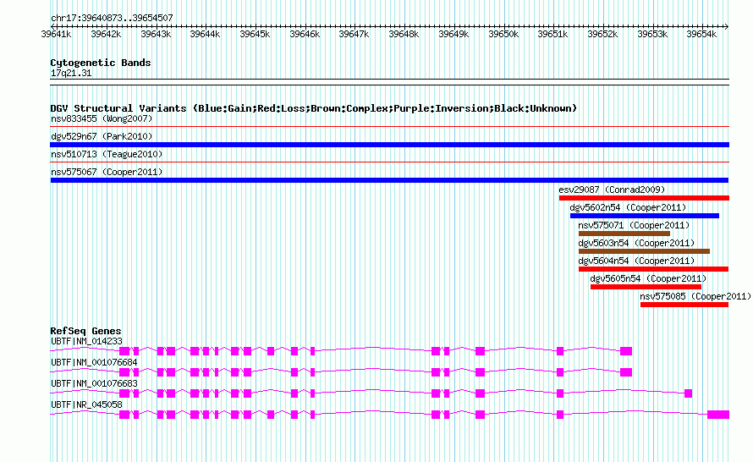Screen dimensions: 753x462
Task: Open the UBTF|NM_001076683 transcript label
Action: (94, 383)
